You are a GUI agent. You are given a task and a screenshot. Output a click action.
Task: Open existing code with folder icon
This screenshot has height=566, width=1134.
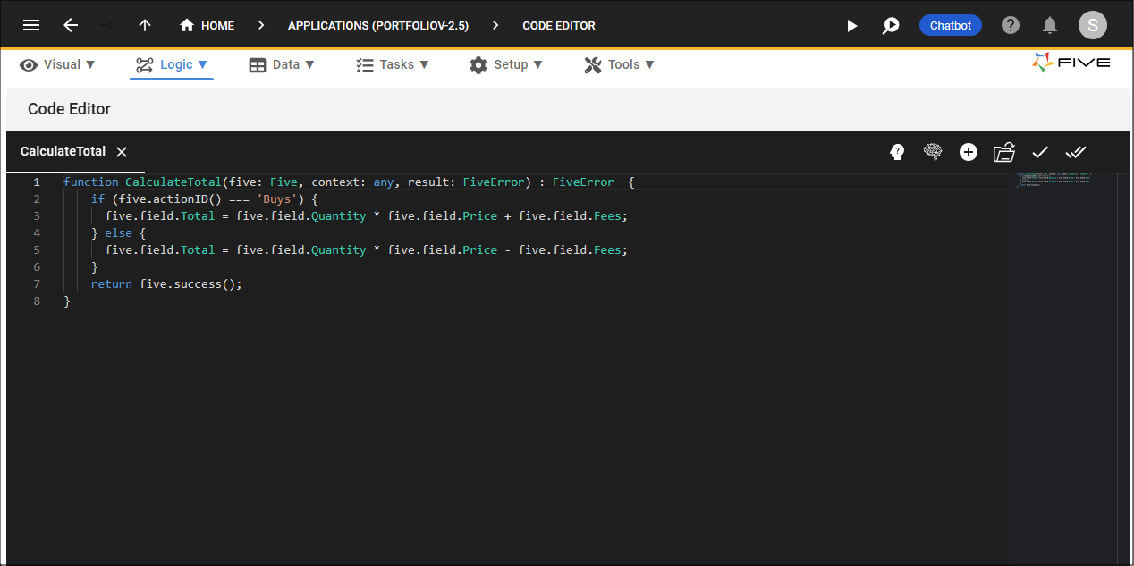(1004, 152)
